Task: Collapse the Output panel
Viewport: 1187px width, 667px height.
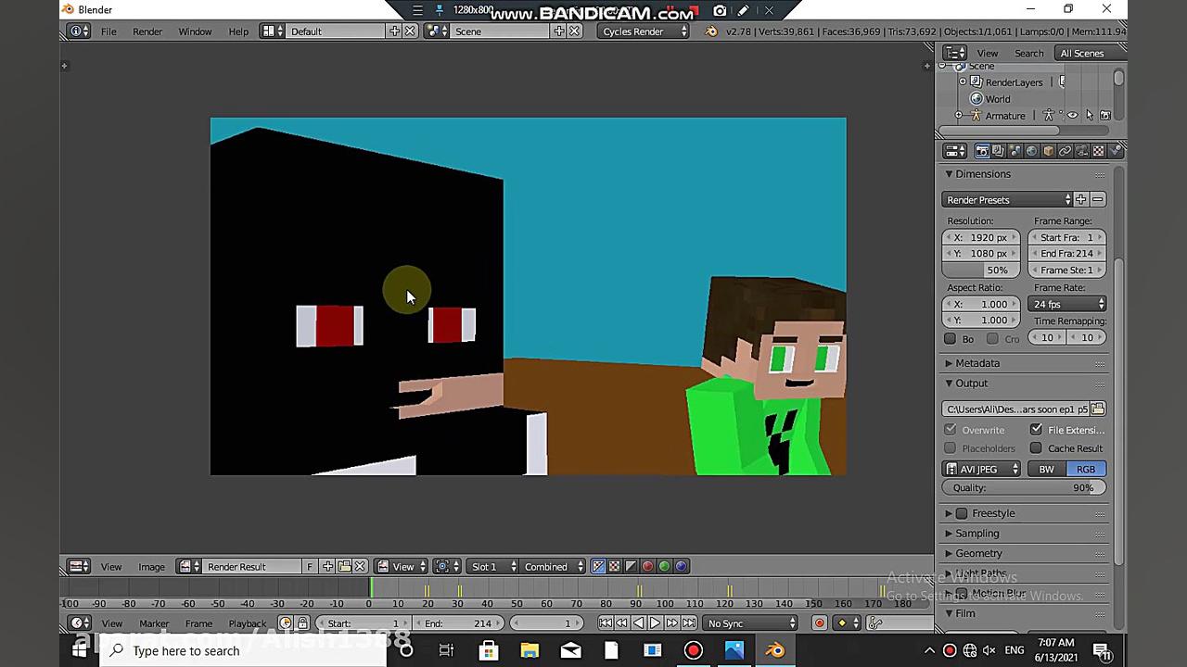Action: pos(966,384)
